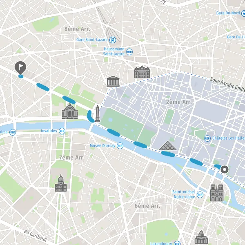Viewport: 245px width, 245px height.
Task: Click the circular route end marker
Action: point(225,169)
